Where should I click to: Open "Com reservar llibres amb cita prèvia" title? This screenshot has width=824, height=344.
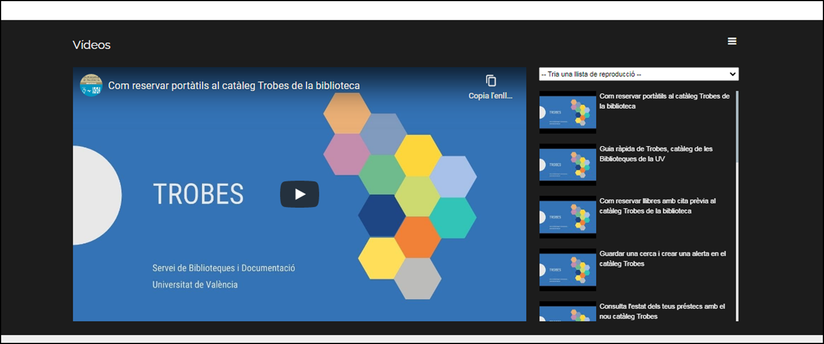point(657,206)
